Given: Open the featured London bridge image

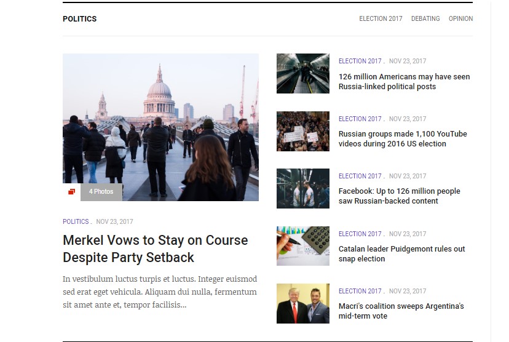Looking at the screenshot, I should click(x=160, y=127).
